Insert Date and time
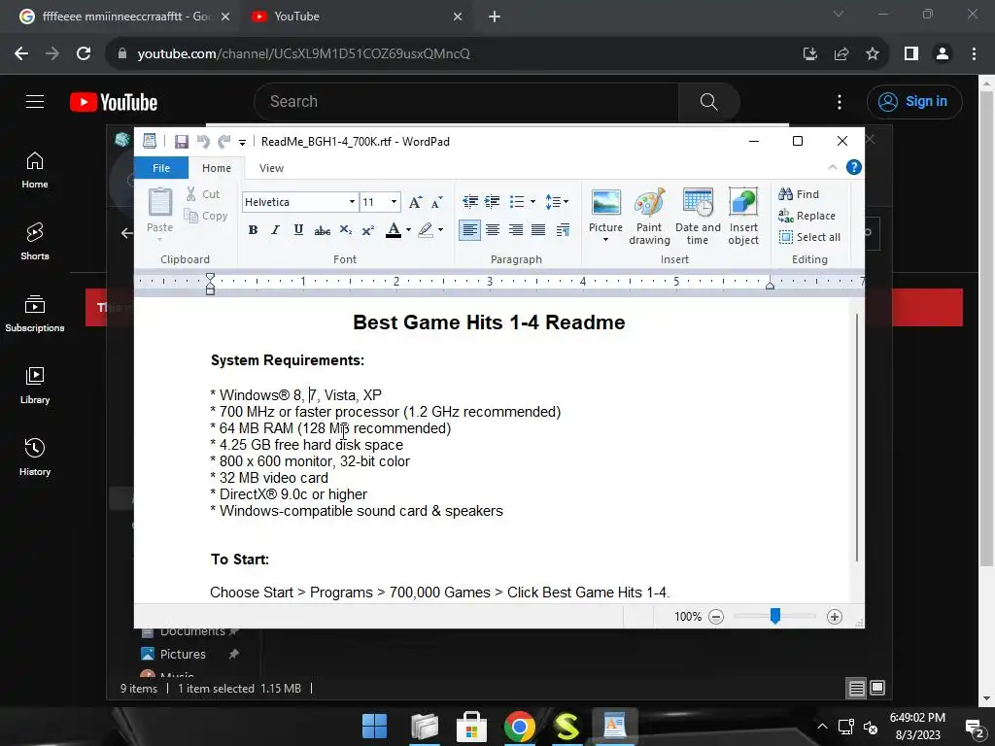This screenshot has width=995, height=746. tap(698, 217)
